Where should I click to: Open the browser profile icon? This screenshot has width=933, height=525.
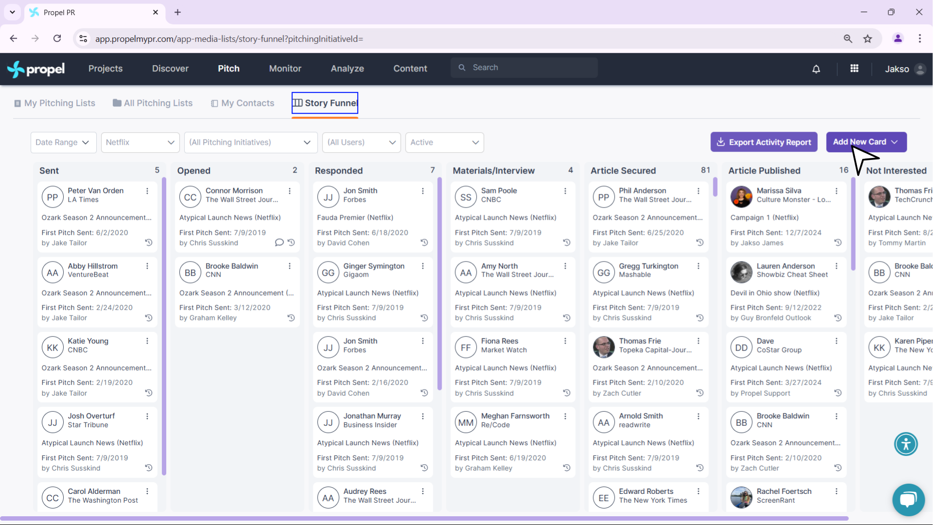click(898, 38)
